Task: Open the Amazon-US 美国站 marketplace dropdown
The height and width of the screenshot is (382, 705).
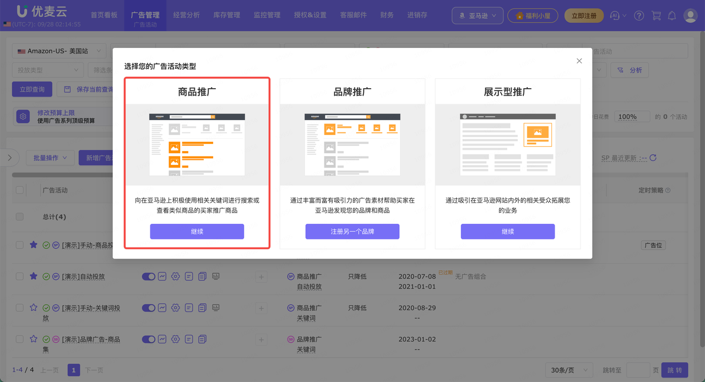Action: pyautogui.click(x=59, y=51)
